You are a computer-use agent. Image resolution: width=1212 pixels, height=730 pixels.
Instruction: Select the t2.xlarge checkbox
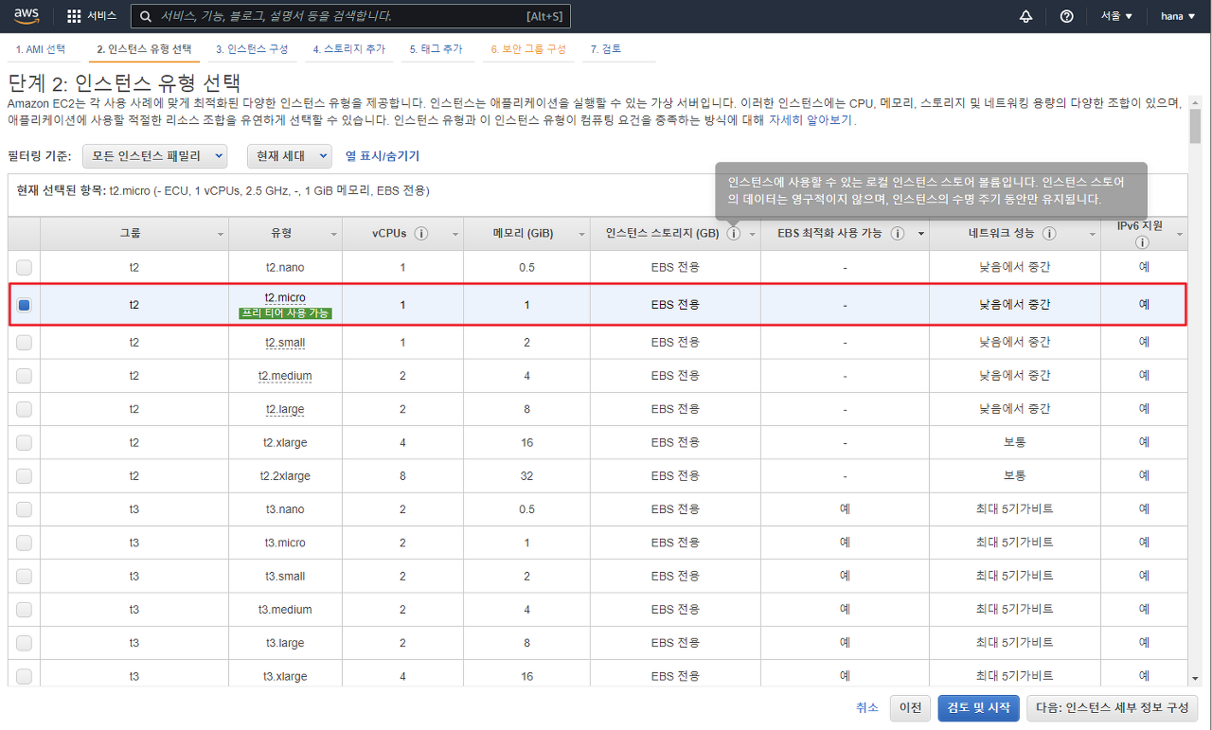tap(24, 442)
